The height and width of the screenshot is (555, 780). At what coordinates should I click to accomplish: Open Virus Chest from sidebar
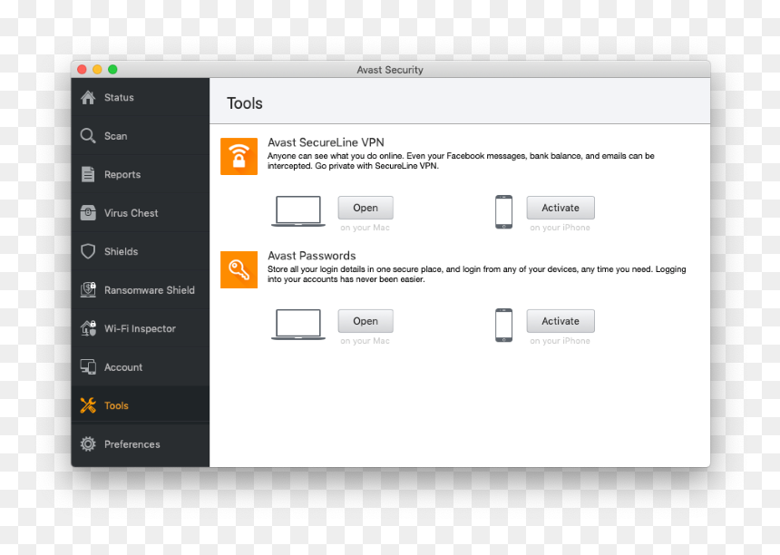tap(141, 213)
